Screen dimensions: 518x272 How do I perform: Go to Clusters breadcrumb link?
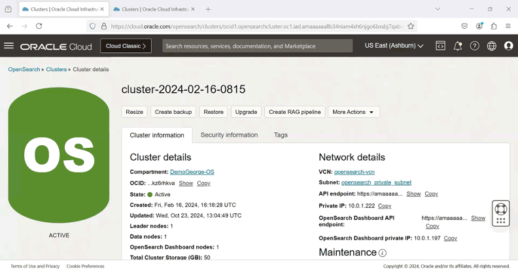56,69
